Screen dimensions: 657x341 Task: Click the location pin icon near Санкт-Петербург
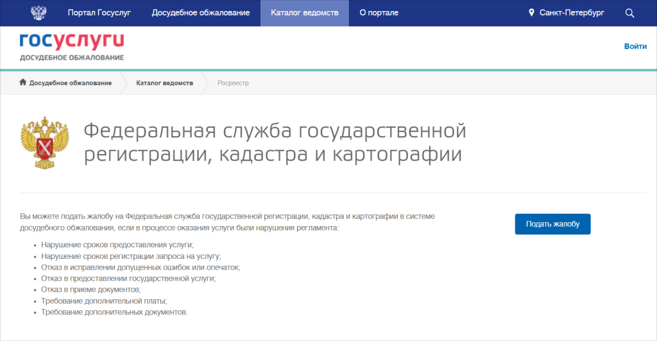coord(531,13)
